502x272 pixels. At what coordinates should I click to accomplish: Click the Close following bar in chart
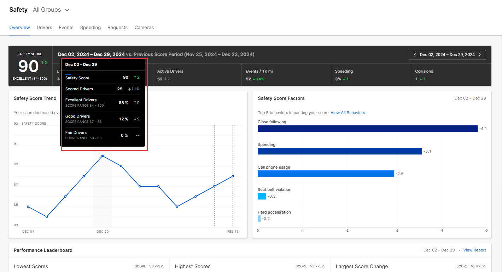pyautogui.click(x=368, y=129)
